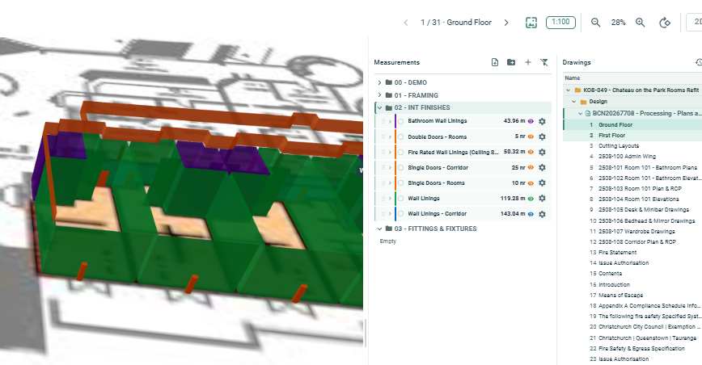Click the drag handle of Single Doors - Rooms

383,182
